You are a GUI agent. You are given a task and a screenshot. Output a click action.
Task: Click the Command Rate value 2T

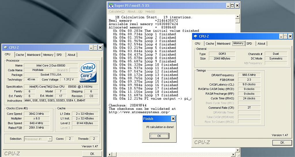click(249, 108)
